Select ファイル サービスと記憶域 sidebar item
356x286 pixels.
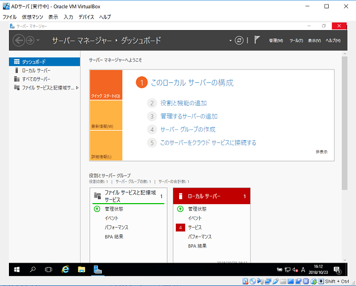(x=44, y=88)
